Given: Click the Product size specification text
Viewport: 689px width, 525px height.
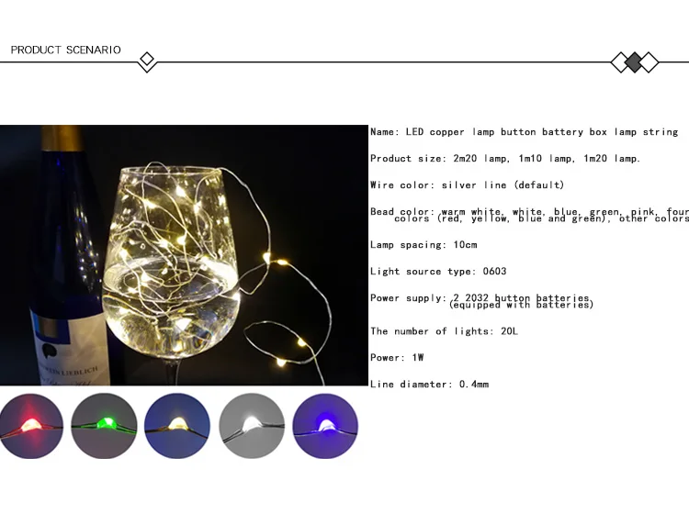Looking at the screenshot, I should (x=505, y=159).
